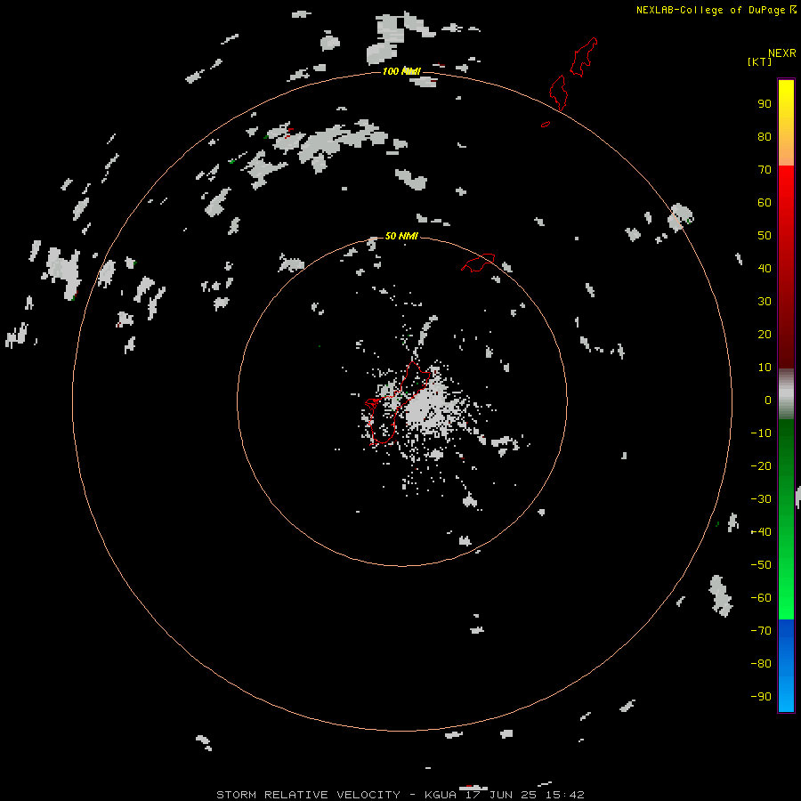Viewport: 801px width, 801px height.
Task: Click the -70 scale label
Action: [761, 631]
